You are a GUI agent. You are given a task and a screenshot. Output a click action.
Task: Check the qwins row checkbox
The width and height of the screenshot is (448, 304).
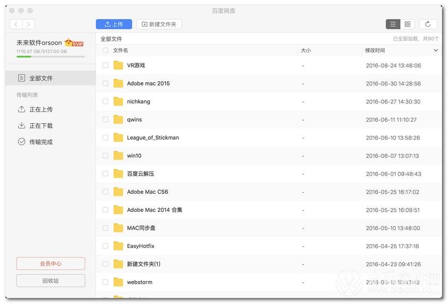pos(105,120)
